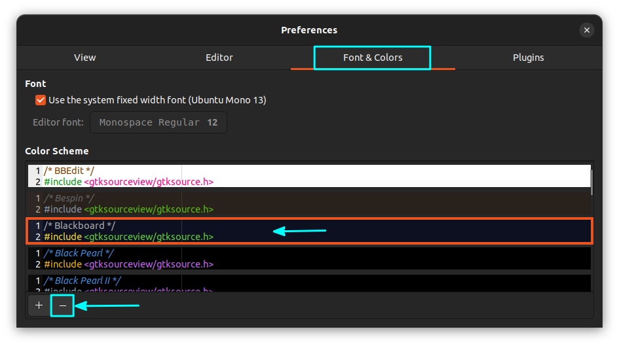This screenshot has width=619, height=346.
Task: Click the plus button to add a scheme
Action: point(39,305)
